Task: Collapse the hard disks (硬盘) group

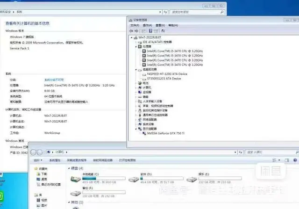Action: click(69, 168)
